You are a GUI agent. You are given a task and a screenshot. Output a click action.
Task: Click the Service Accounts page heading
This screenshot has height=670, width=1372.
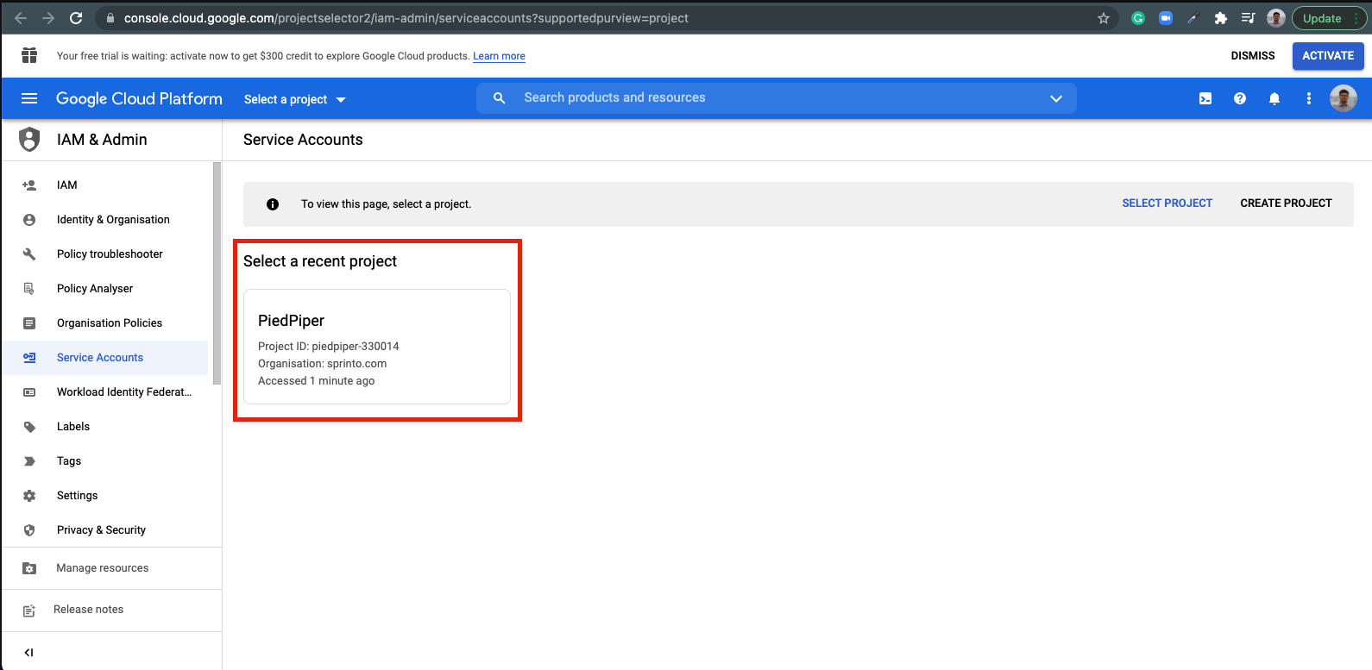(303, 140)
